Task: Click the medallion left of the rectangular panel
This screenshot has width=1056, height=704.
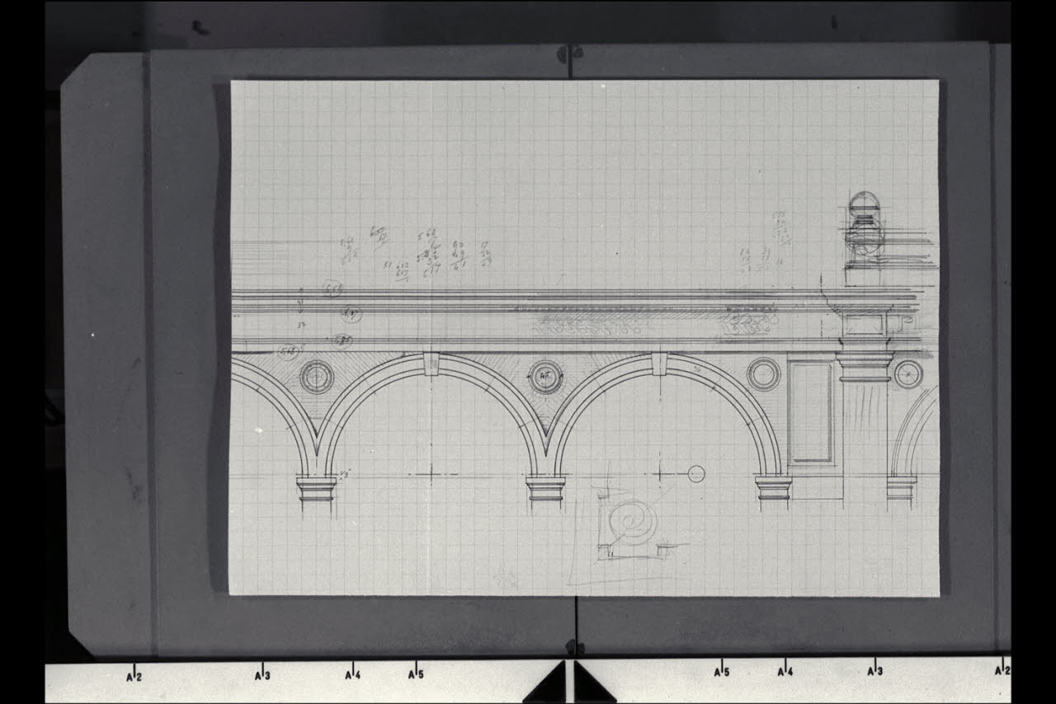Action: tap(763, 374)
